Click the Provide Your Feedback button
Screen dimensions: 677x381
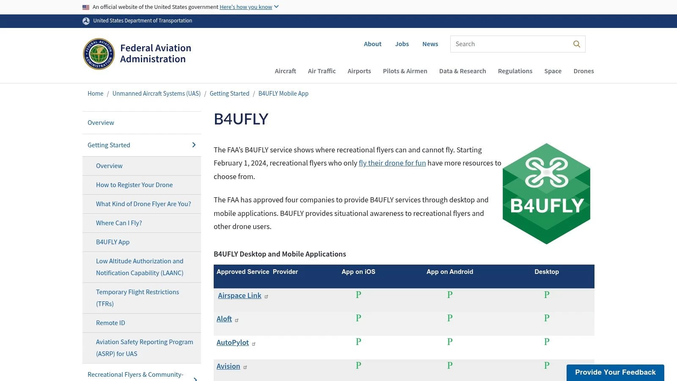click(615, 373)
